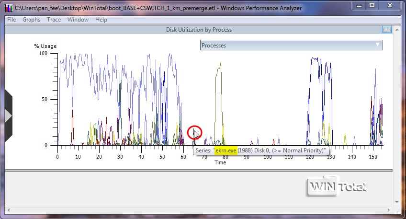Click the % Usage axis label
406x219 pixels.
coord(45,46)
